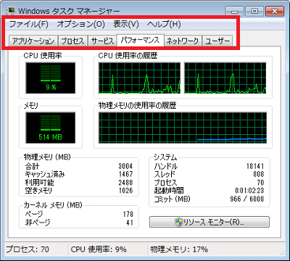
Task: Open the ヘルプ(H) menu
Action: (x=164, y=24)
